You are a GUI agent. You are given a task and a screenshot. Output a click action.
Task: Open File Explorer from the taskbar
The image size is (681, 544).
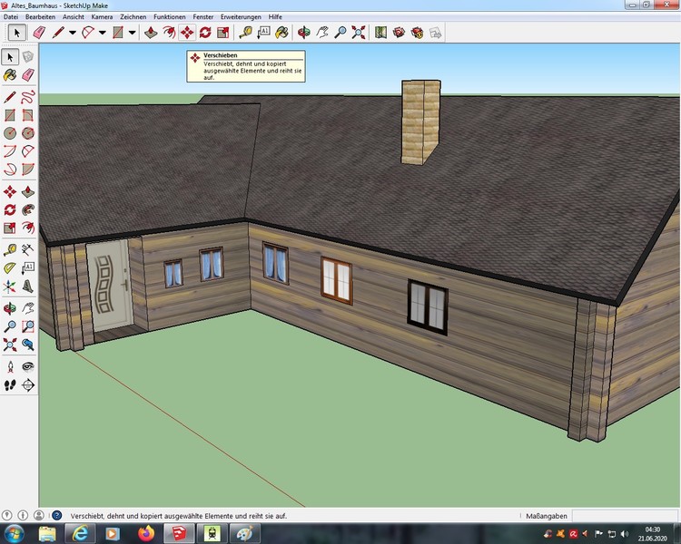click(x=47, y=533)
